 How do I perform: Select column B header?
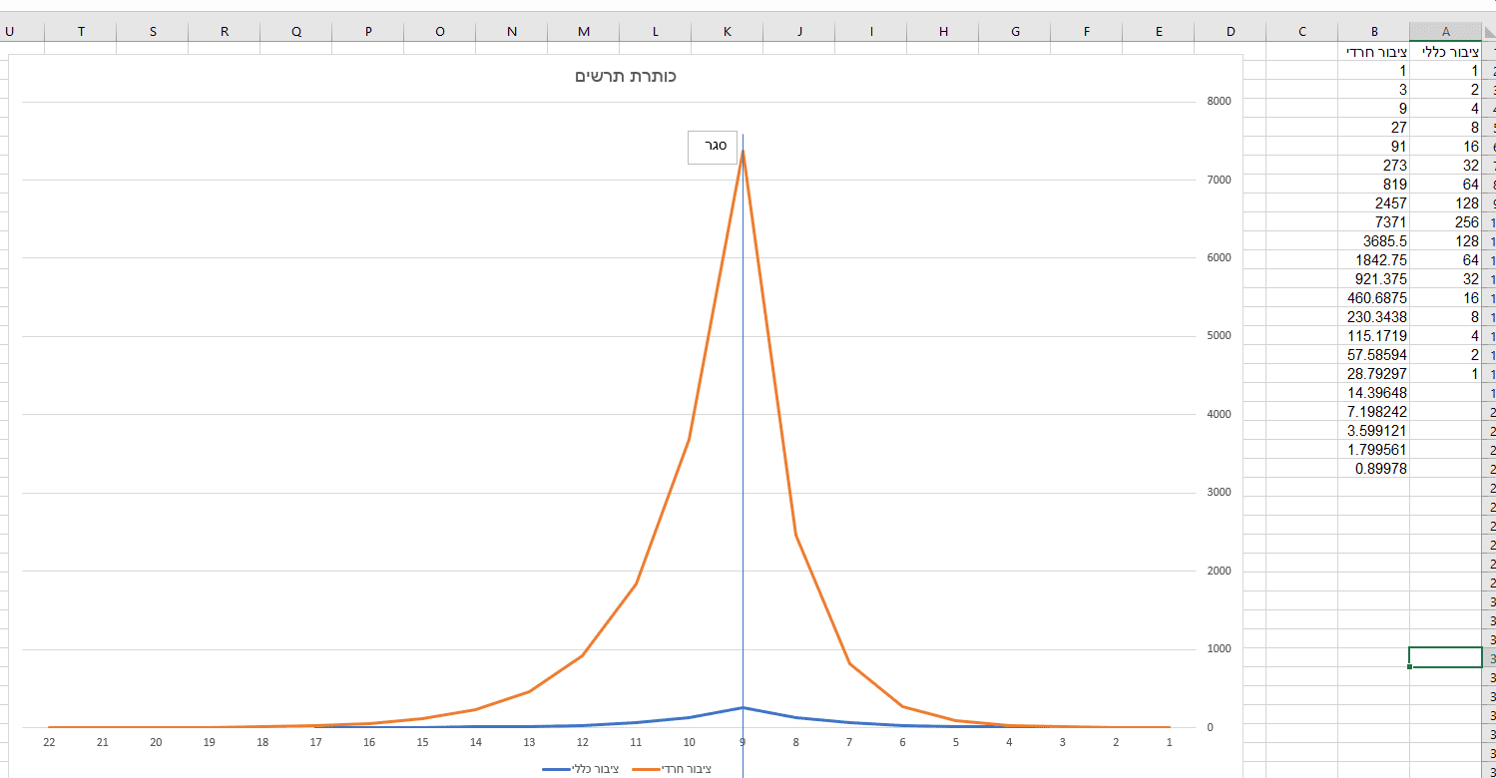pos(1374,31)
